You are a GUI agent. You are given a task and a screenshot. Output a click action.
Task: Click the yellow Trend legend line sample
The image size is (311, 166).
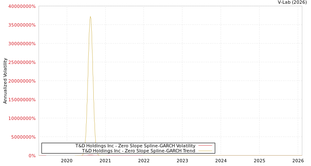205,151
